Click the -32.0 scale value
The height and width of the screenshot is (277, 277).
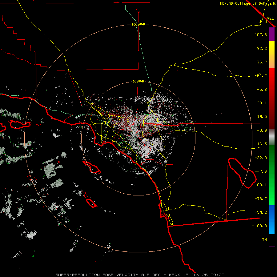261,158
